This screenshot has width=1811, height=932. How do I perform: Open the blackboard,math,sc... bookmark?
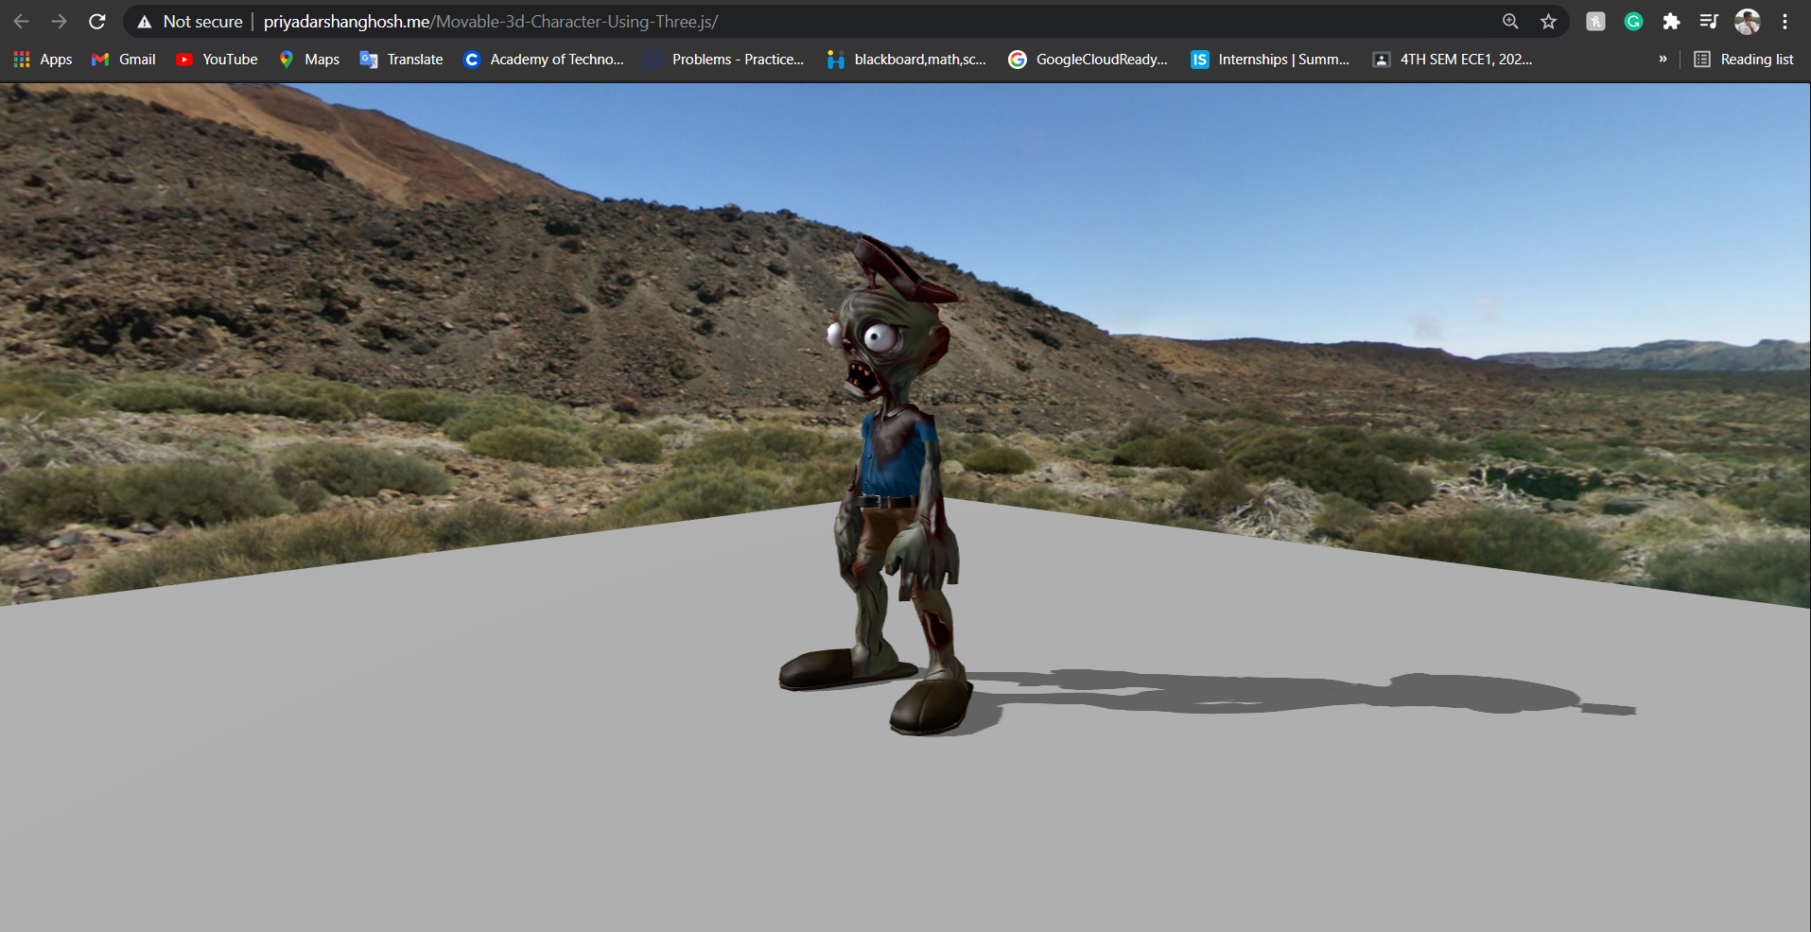click(x=907, y=59)
